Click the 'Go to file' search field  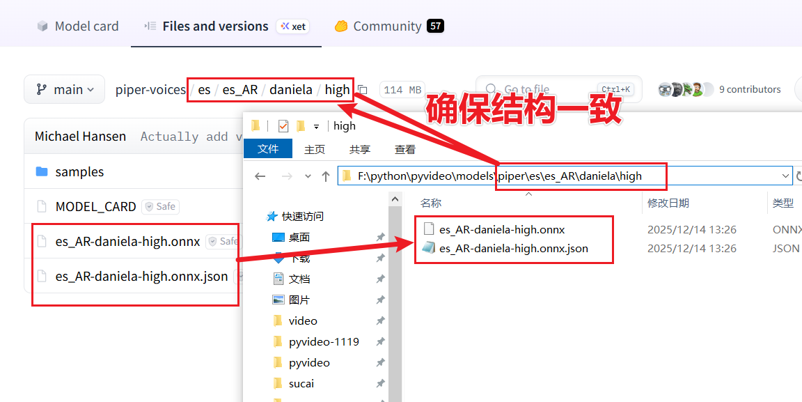tap(536, 89)
